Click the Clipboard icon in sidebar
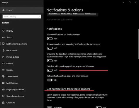Viewport: 139px width, 108px height. pos(3,103)
